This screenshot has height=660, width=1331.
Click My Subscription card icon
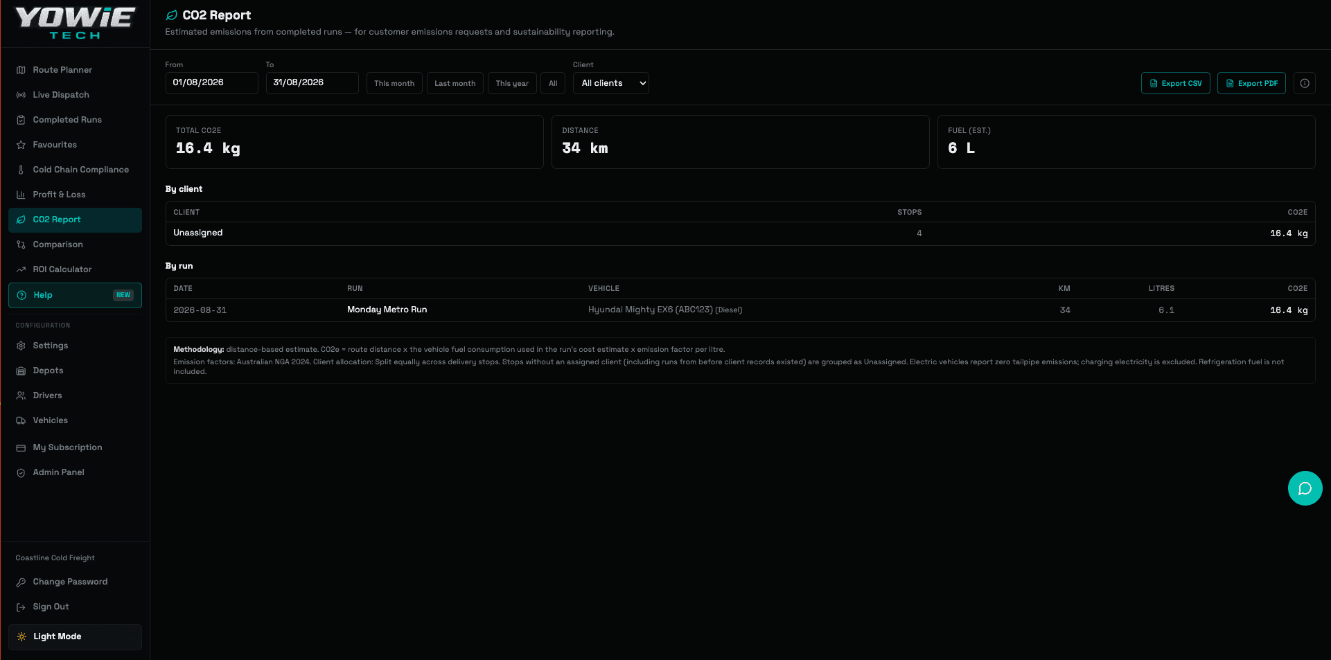[x=21, y=447]
